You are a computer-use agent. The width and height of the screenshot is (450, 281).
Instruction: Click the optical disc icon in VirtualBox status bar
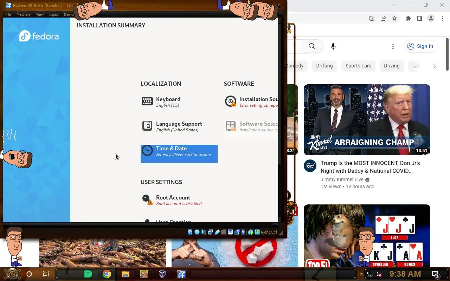tap(197, 232)
